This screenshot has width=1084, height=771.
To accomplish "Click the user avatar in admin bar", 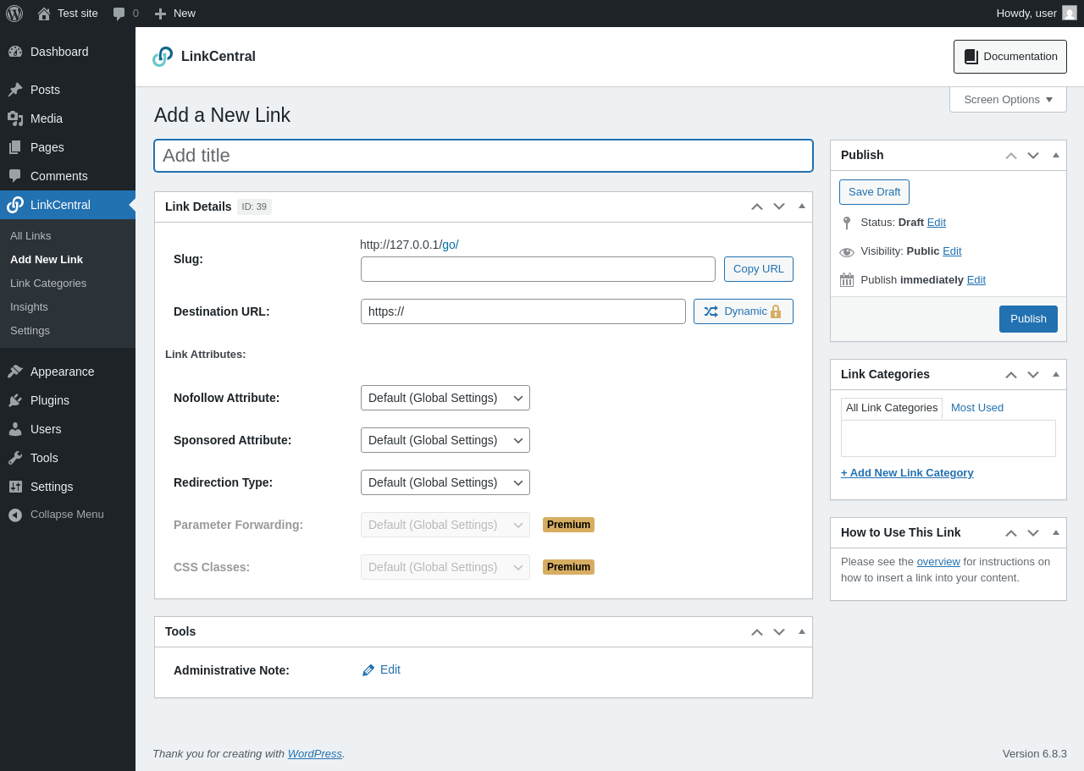I will click(x=1070, y=13).
